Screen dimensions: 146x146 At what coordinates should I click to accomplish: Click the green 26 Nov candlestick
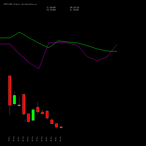33,115
